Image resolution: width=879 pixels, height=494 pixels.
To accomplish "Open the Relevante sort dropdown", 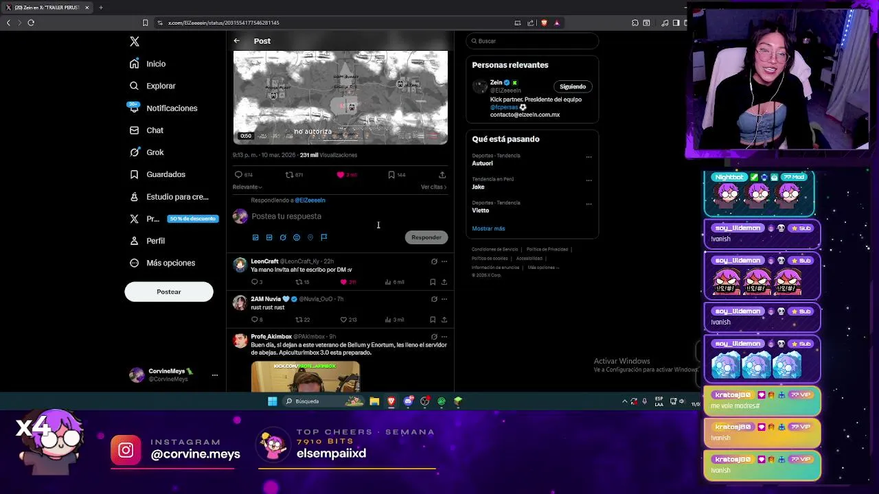I will (247, 187).
